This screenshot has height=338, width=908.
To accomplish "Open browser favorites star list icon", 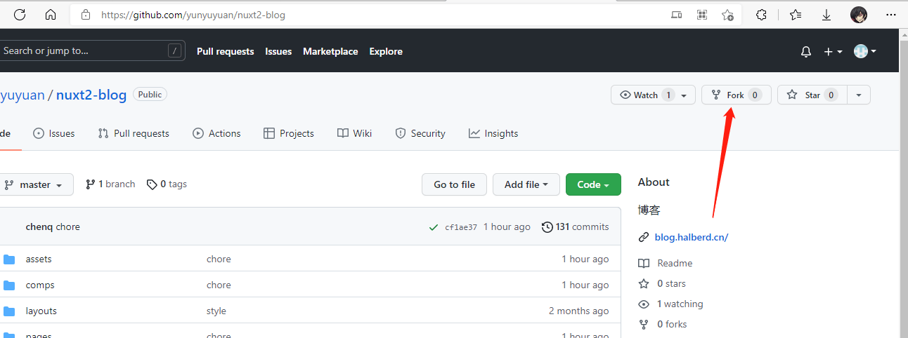I will [x=795, y=15].
